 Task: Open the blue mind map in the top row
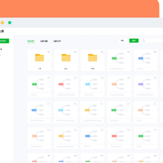[146, 60]
